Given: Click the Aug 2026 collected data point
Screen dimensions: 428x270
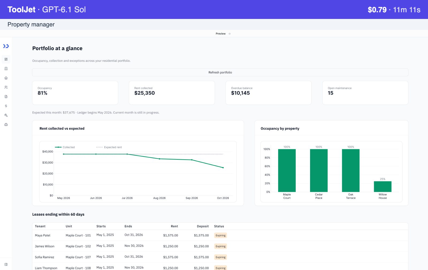Looking at the screenshot, I should pos(159,159).
